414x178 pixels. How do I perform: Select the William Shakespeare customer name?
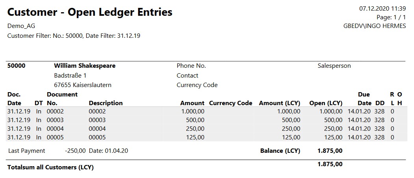(85, 66)
